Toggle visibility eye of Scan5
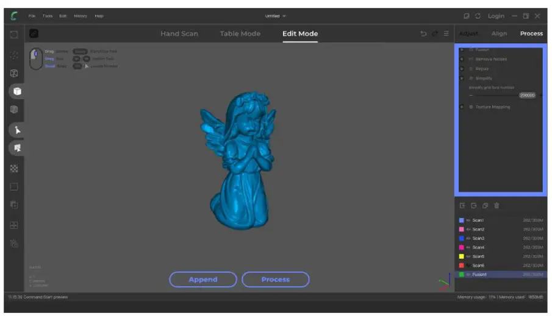This screenshot has width=552, height=316. point(468,256)
